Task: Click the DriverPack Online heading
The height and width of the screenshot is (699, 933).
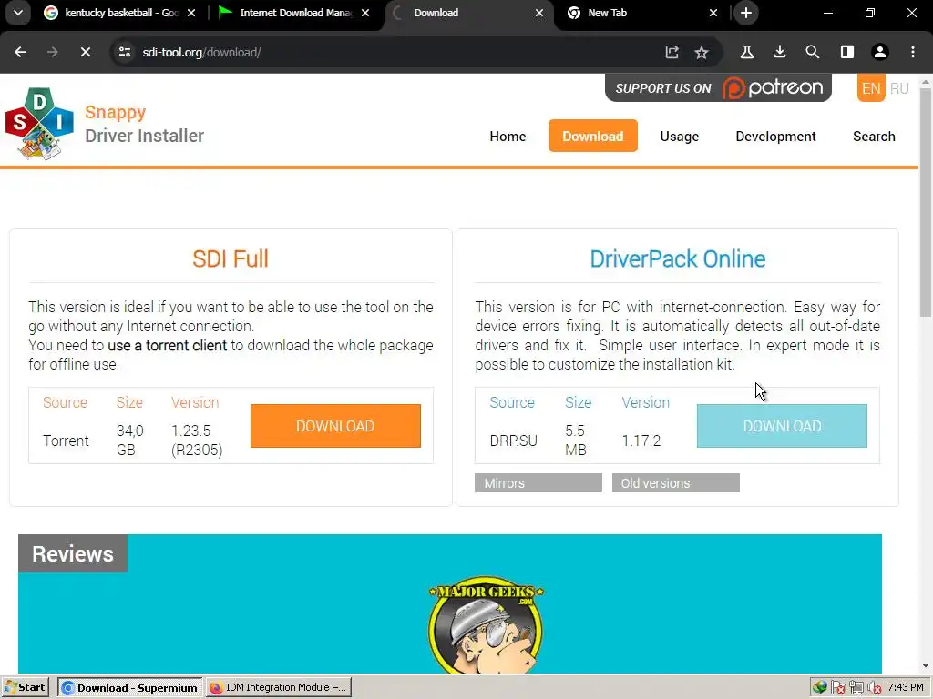Action: coord(677,258)
